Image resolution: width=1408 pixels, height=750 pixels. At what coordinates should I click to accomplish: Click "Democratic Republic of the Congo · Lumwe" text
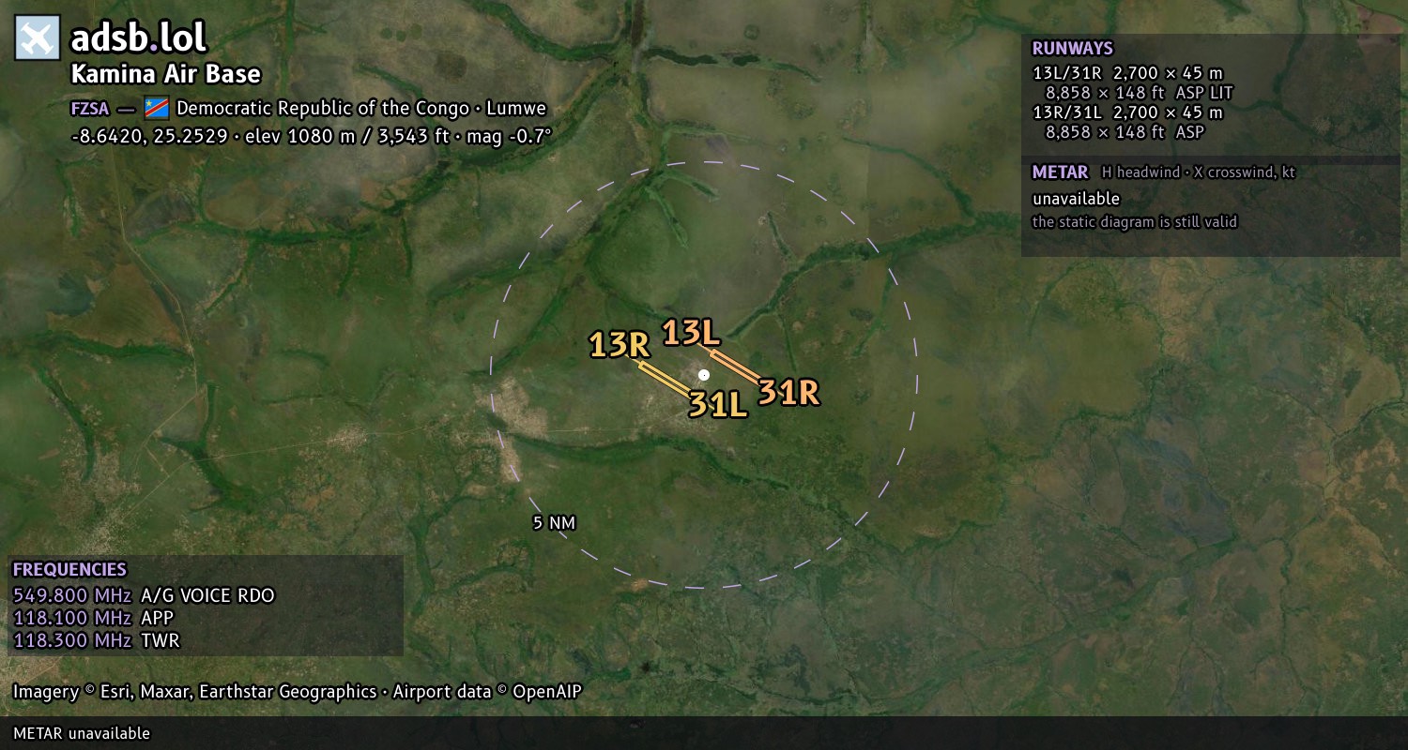[361, 108]
